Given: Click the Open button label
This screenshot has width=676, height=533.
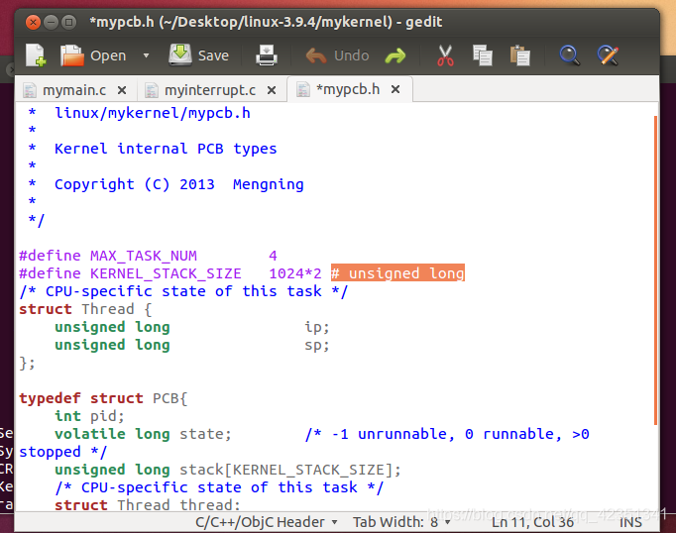Looking at the screenshot, I should click(108, 55).
